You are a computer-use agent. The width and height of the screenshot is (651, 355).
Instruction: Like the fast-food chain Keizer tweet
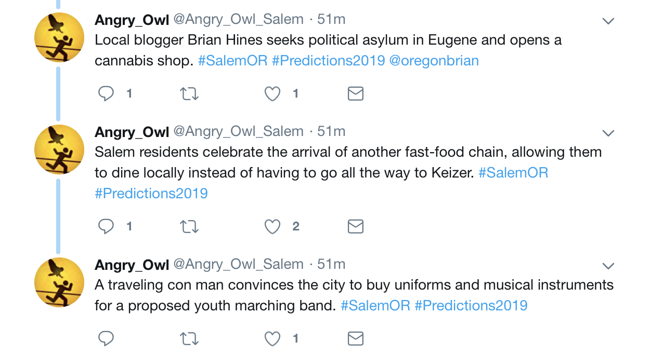(x=272, y=226)
